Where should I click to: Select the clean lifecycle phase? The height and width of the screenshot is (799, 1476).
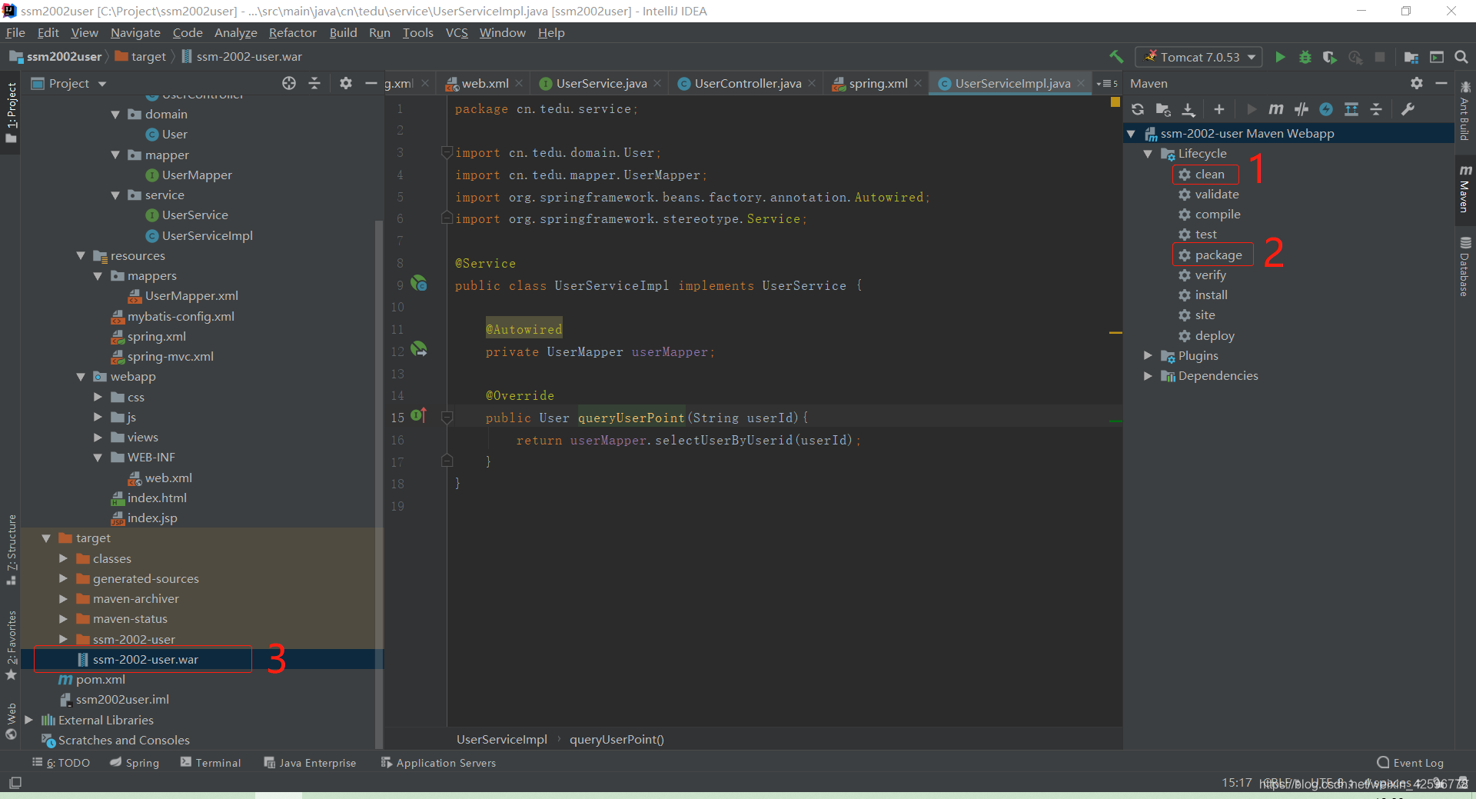tap(1209, 175)
